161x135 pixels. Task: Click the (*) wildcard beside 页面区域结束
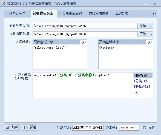click(150, 42)
